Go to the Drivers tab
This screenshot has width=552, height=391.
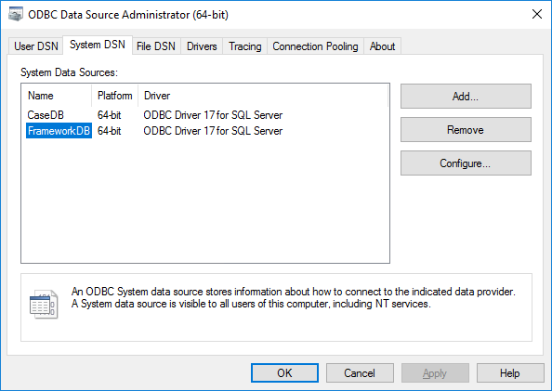[x=202, y=46]
